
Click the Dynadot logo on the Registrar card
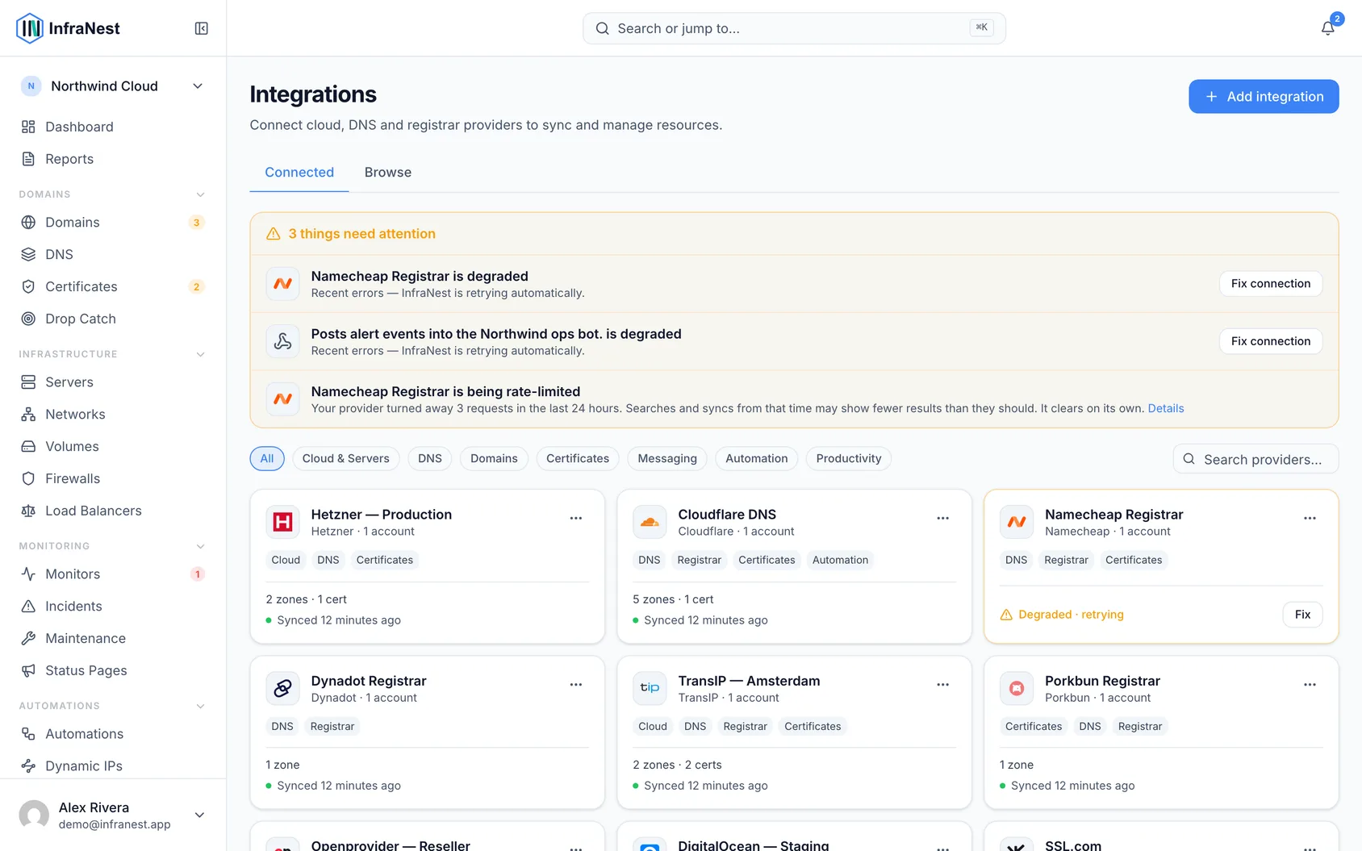click(282, 688)
